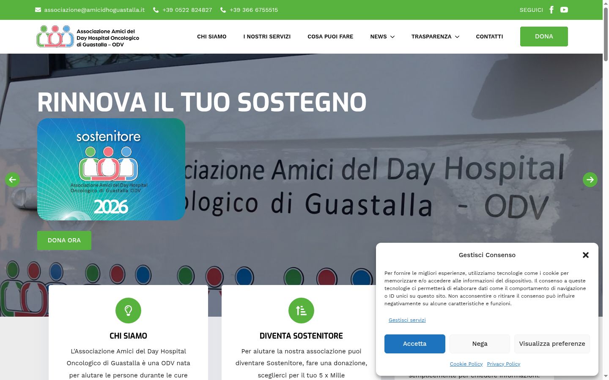Call the number +39 0522 824827
This screenshot has width=609, height=380.
pyautogui.click(x=187, y=10)
